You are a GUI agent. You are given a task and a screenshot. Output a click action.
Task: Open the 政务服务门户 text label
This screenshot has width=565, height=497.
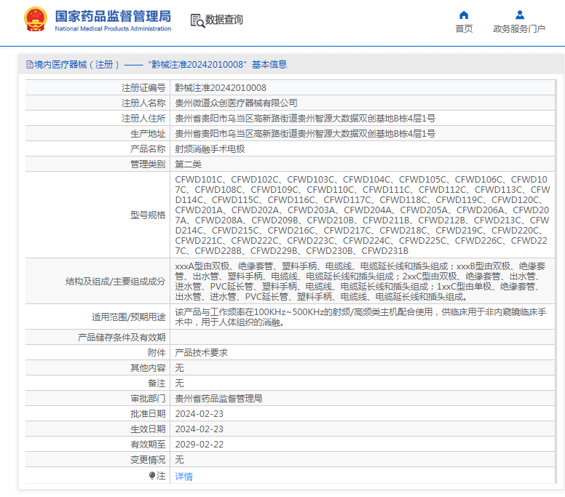click(519, 29)
